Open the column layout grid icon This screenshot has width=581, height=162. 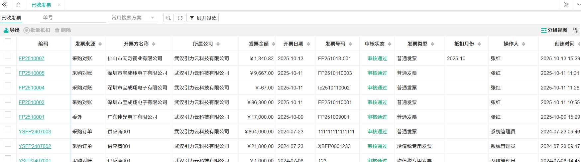pos(576,30)
